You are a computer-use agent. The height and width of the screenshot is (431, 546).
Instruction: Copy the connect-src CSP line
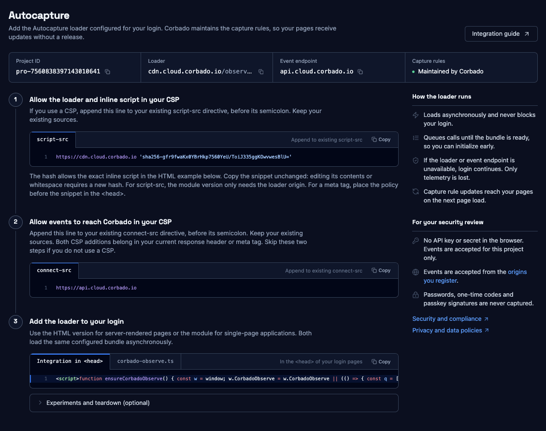(381, 271)
